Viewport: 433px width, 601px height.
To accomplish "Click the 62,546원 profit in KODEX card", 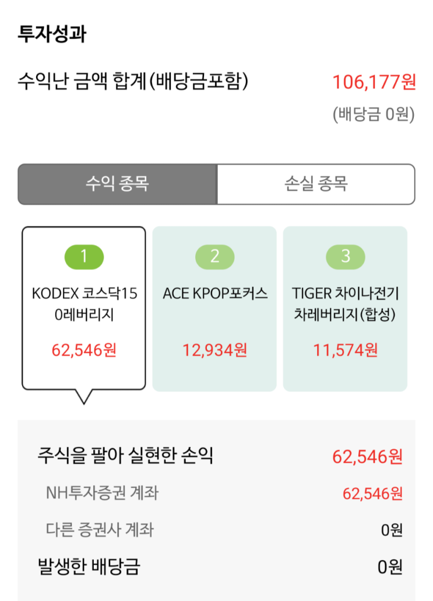I will pos(84,350).
